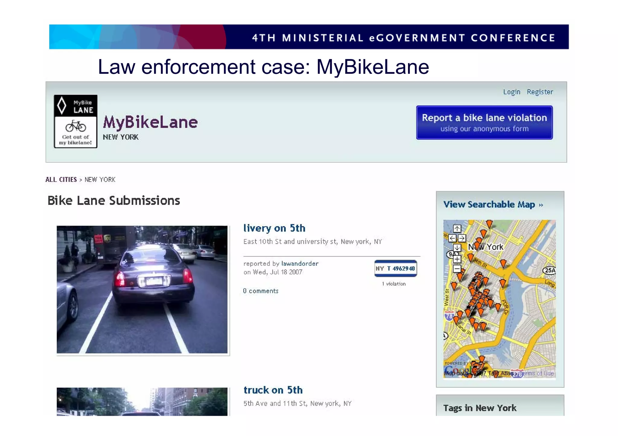Viewport: 618px width, 436px height.
Task: Open View Searchable Map link
Action: (493, 205)
